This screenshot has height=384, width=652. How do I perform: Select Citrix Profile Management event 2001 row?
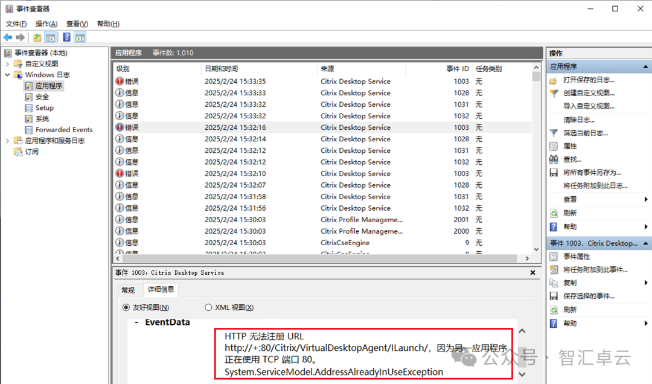coord(322,220)
